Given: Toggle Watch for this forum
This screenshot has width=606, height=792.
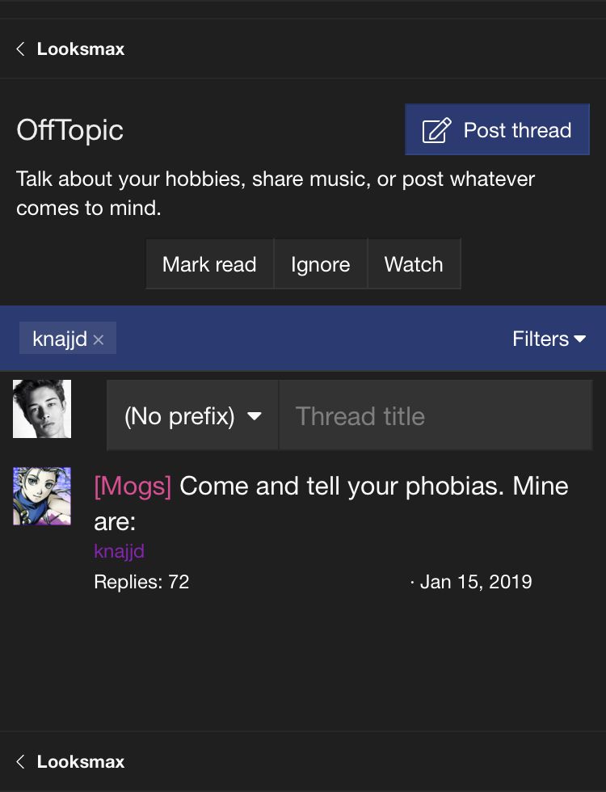Looking at the screenshot, I should tap(414, 264).
